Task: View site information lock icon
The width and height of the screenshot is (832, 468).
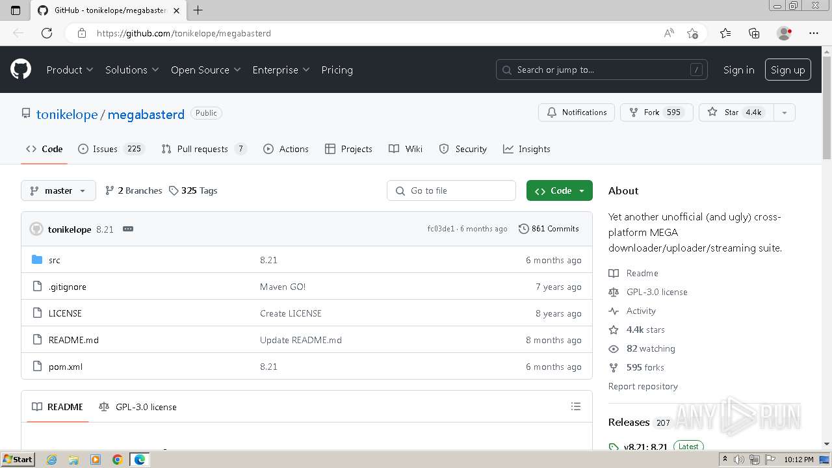Action: pyautogui.click(x=81, y=33)
